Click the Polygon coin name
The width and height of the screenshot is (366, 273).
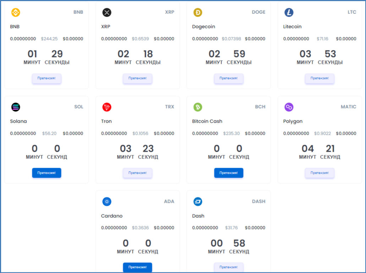point(293,122)
